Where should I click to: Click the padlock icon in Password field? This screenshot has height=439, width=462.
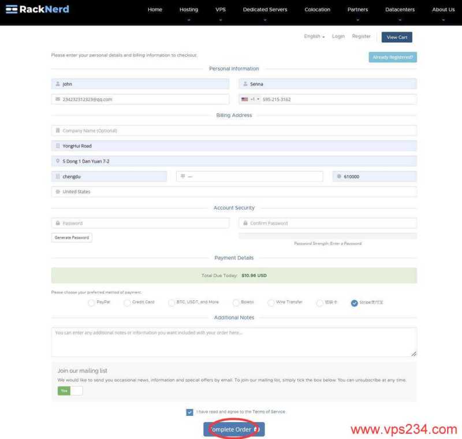[x=58, y=223]
